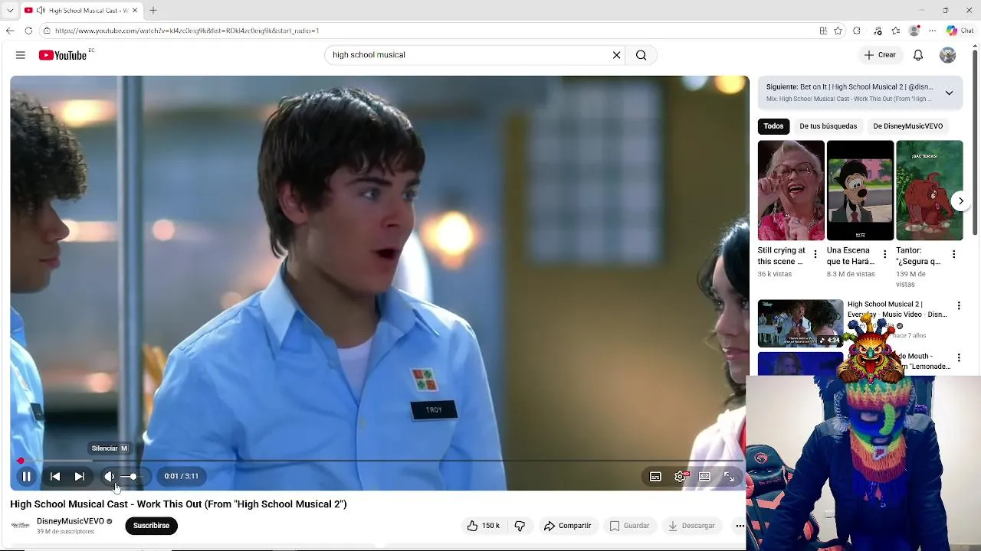
Task: Enter full screen mode
Action: coord(729,477)
